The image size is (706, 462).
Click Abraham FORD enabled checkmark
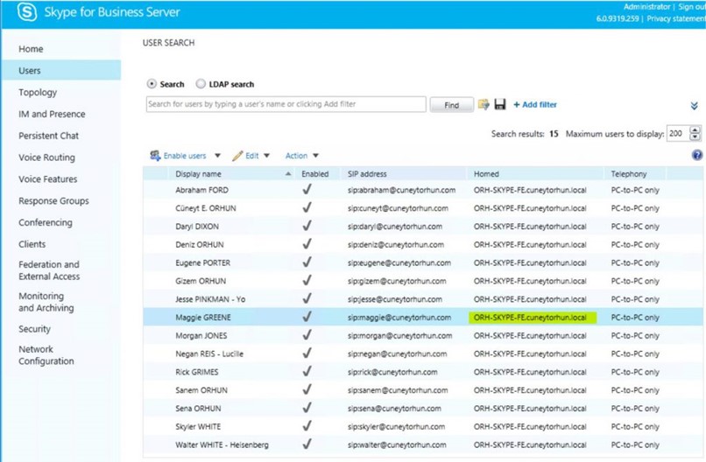[307, 189]
